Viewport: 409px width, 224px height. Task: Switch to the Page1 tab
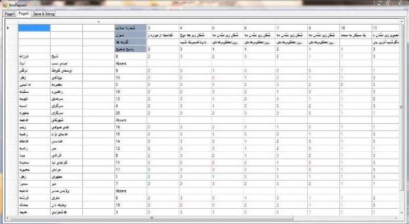pos(9,14)
